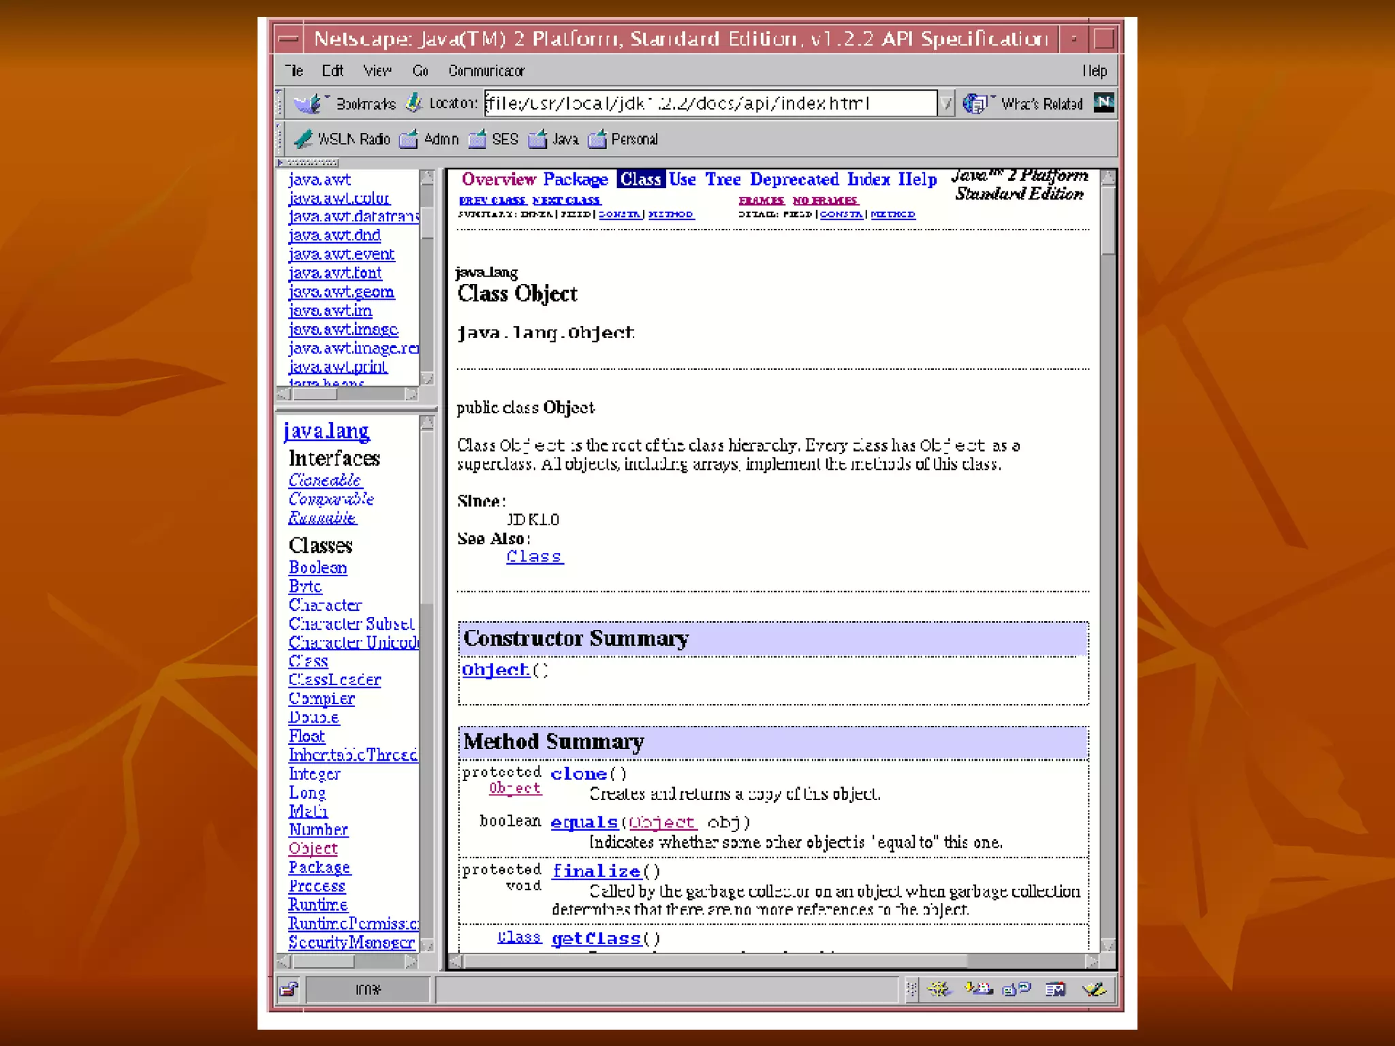The width and height of the screenshot is (1395, 1046).
Task: Collapse the location toolbar via its left grip
Action: (x=279, y=104)
